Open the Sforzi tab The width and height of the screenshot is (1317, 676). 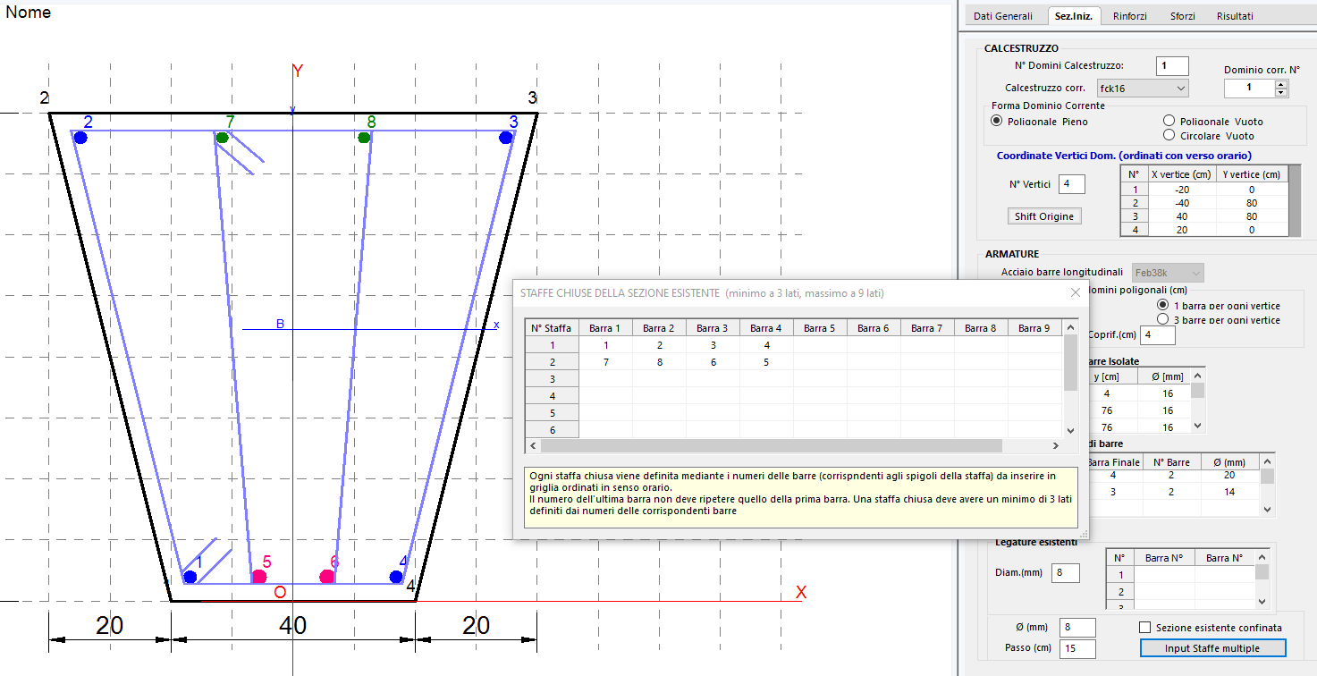point(1181,16)
